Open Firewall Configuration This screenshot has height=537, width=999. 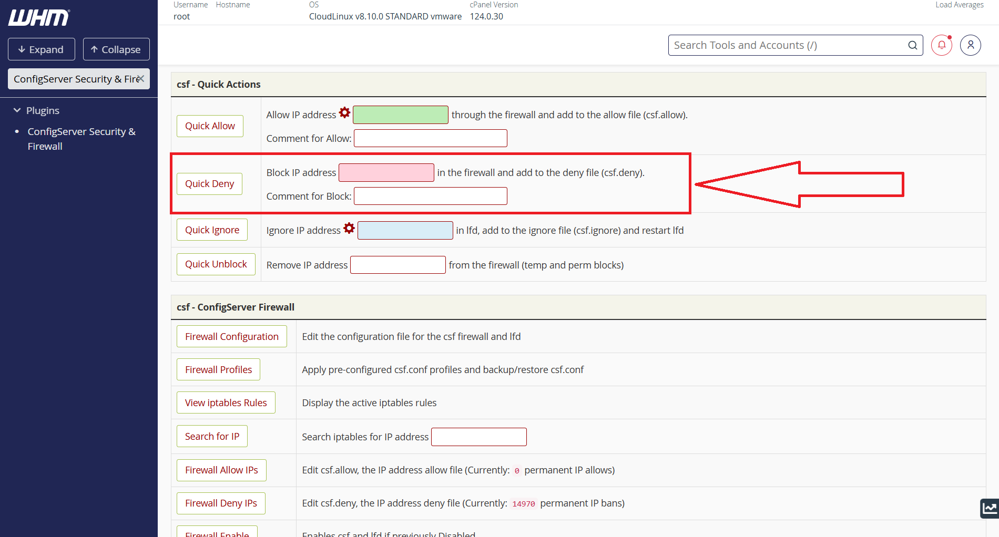coord(232,336)
